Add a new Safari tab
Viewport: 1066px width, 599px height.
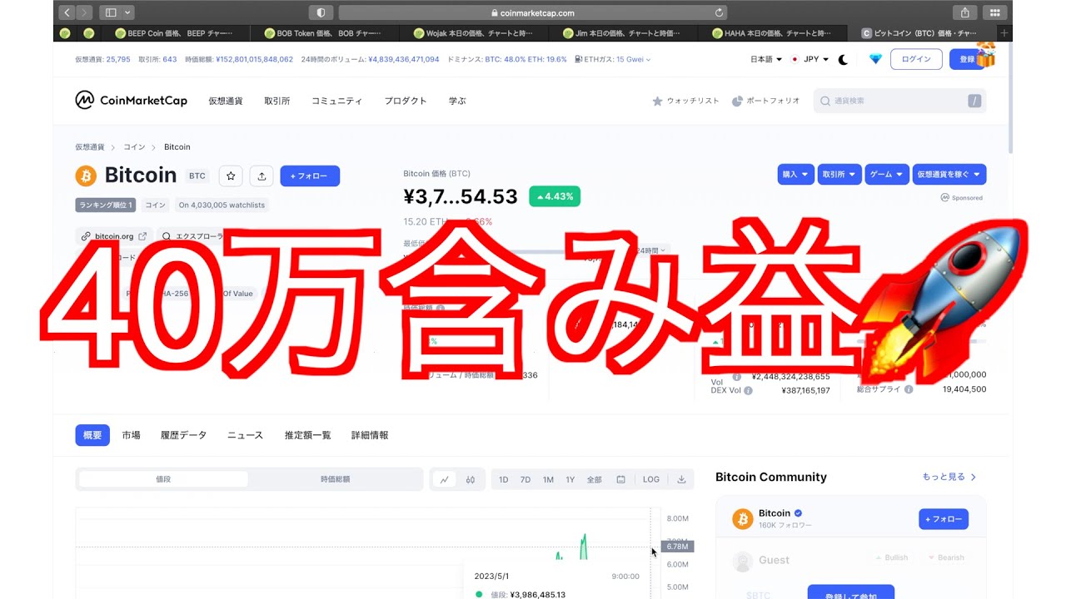coord(1004,33)
